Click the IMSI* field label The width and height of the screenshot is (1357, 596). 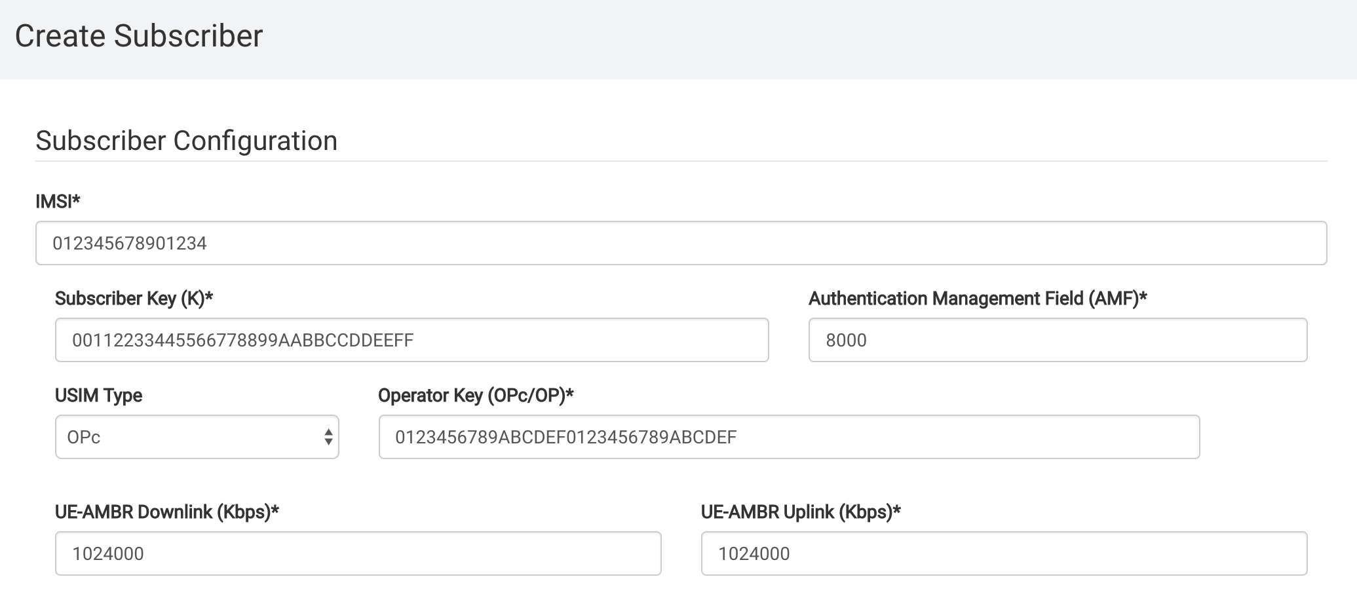[x=58, y=202]
